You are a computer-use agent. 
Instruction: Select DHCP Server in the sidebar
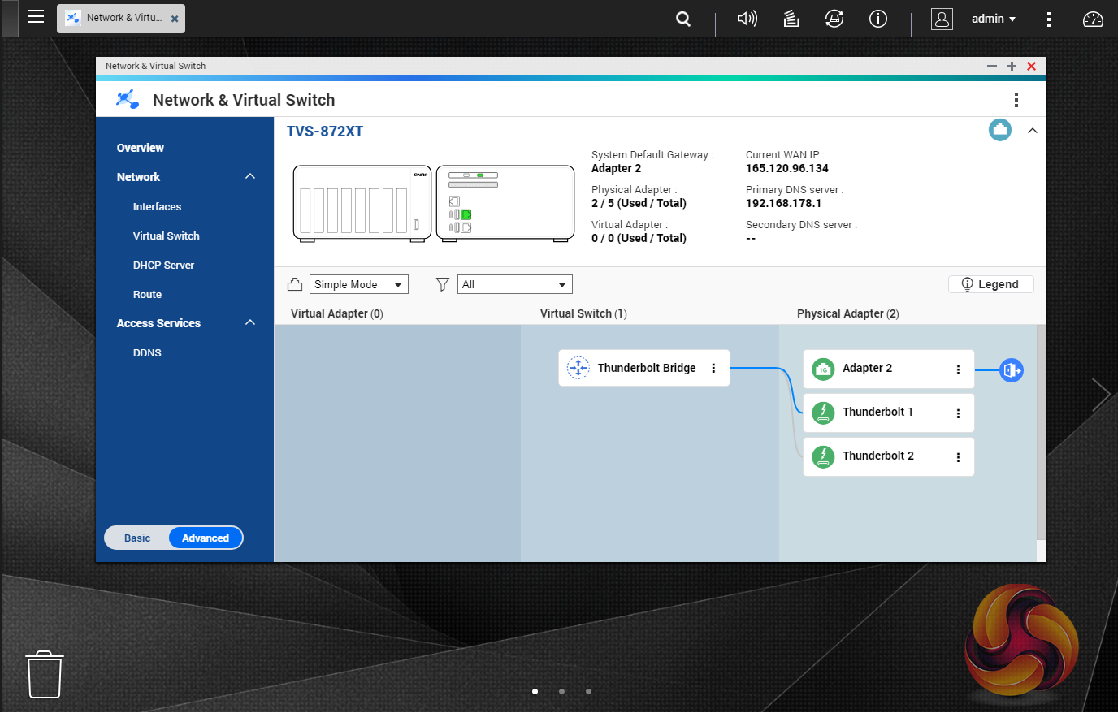click(163, 265)
